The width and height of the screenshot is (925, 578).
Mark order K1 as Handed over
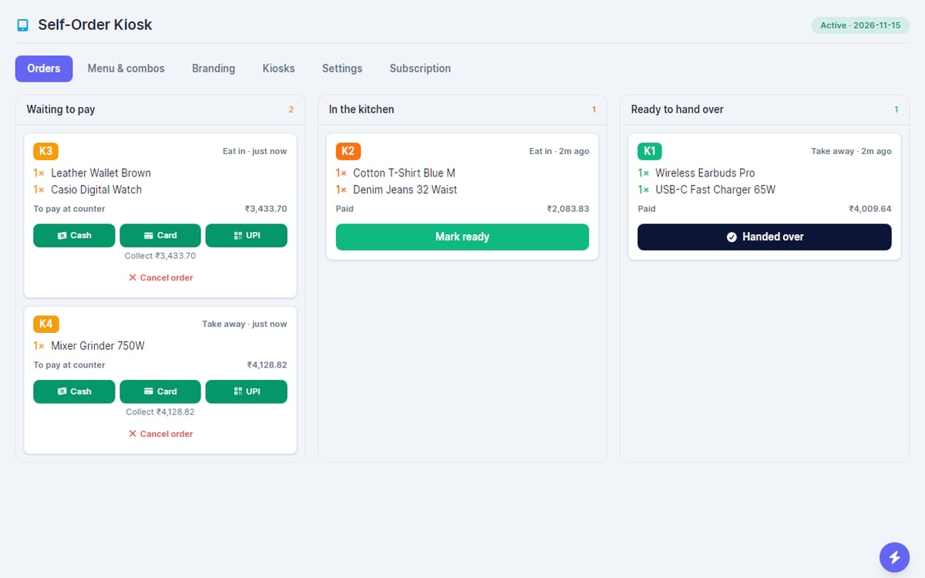click(765, 237)
